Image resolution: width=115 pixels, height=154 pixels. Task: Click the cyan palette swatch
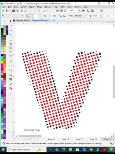coord(2,57)
